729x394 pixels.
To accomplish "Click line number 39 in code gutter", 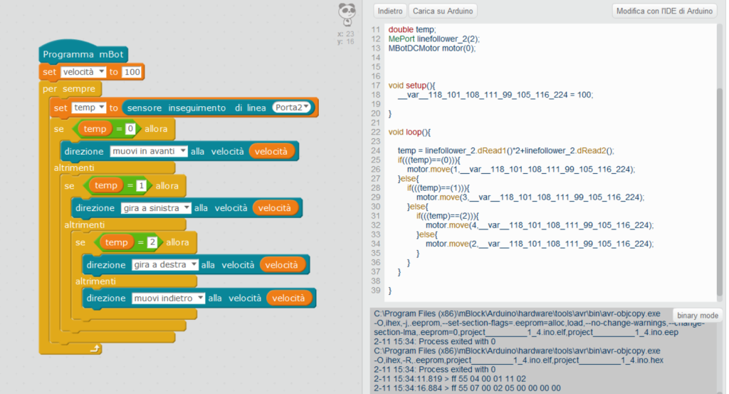I will point(376,290).
